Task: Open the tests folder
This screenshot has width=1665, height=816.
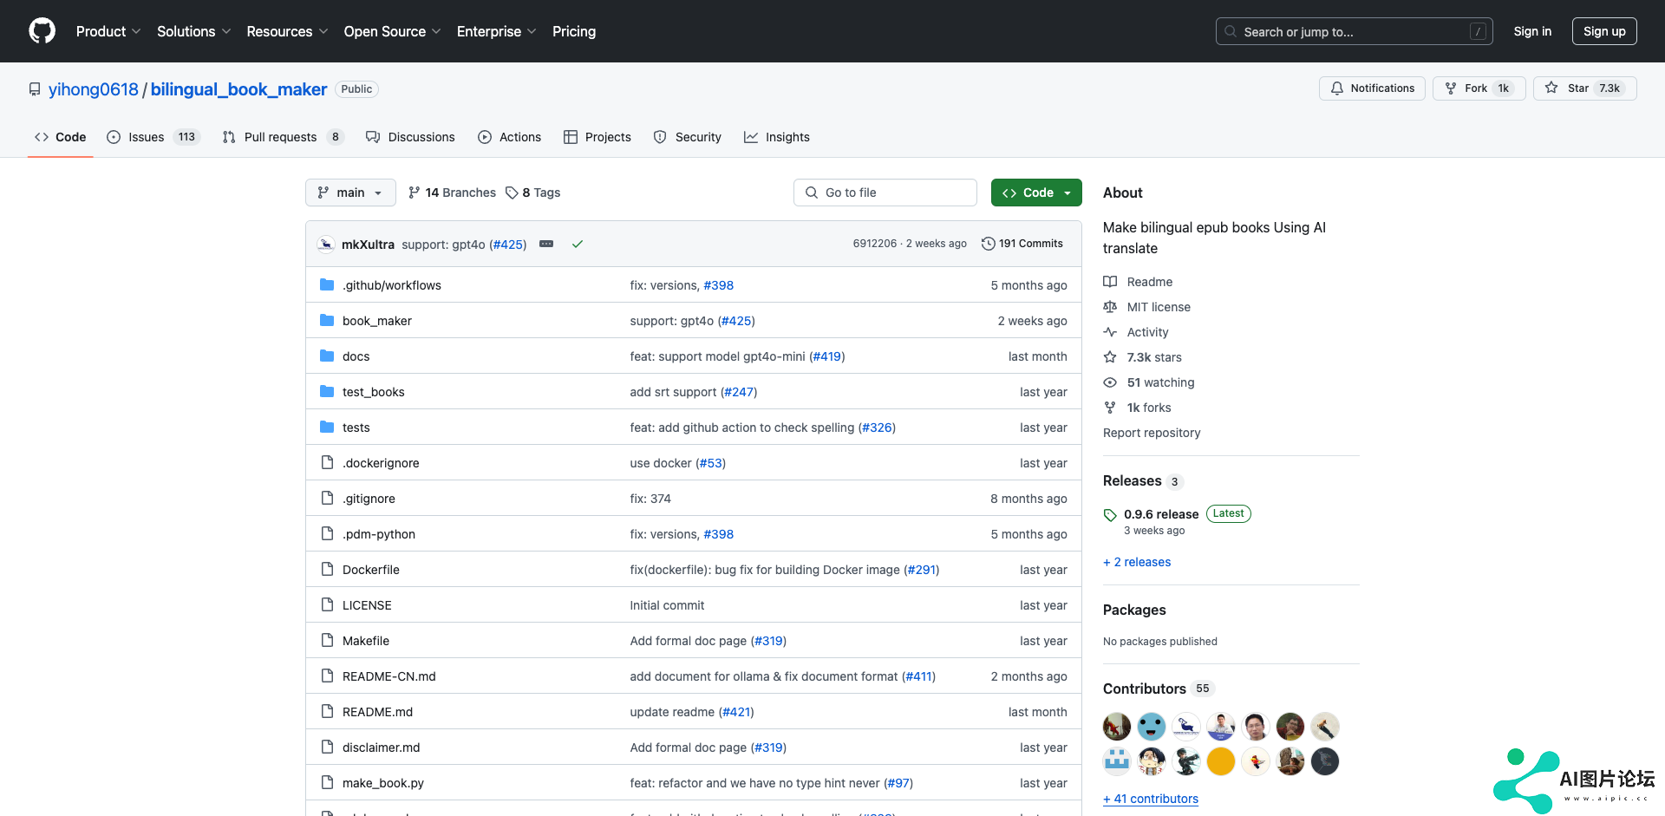Action: tap(356, 428)
